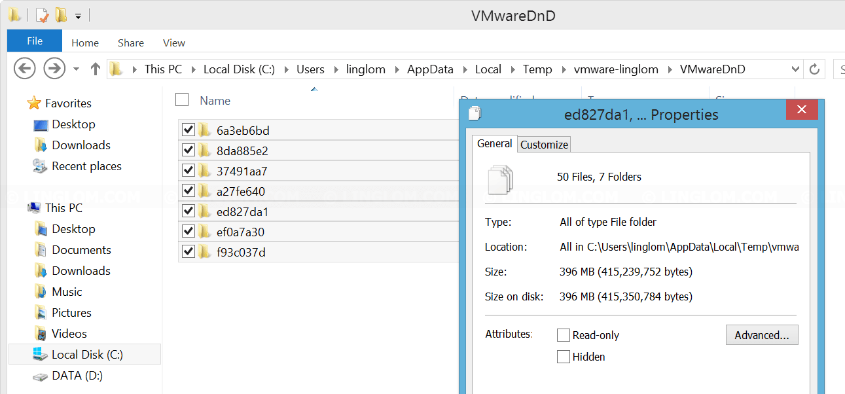Close the Properties dialog
The height and width of the screenshot is (394, 845).
click(802, 110)
